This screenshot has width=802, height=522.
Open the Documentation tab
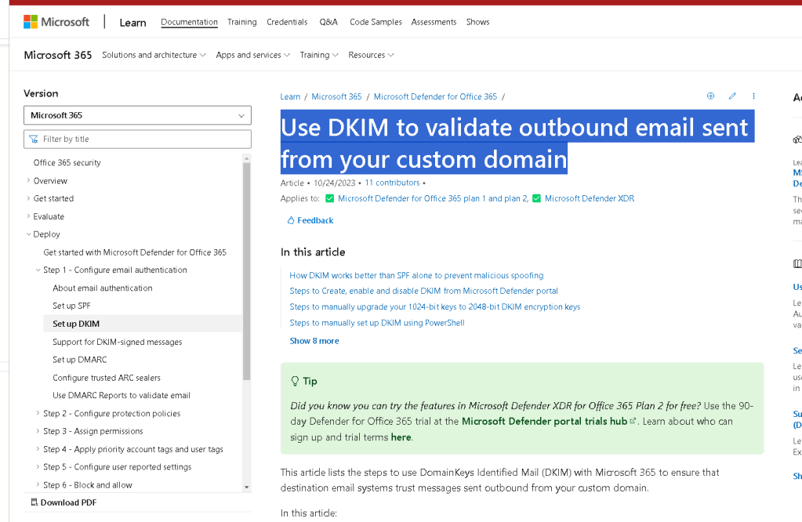click(x=189, y=22)
